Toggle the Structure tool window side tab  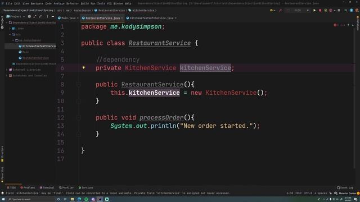click(x=2, y=154)
